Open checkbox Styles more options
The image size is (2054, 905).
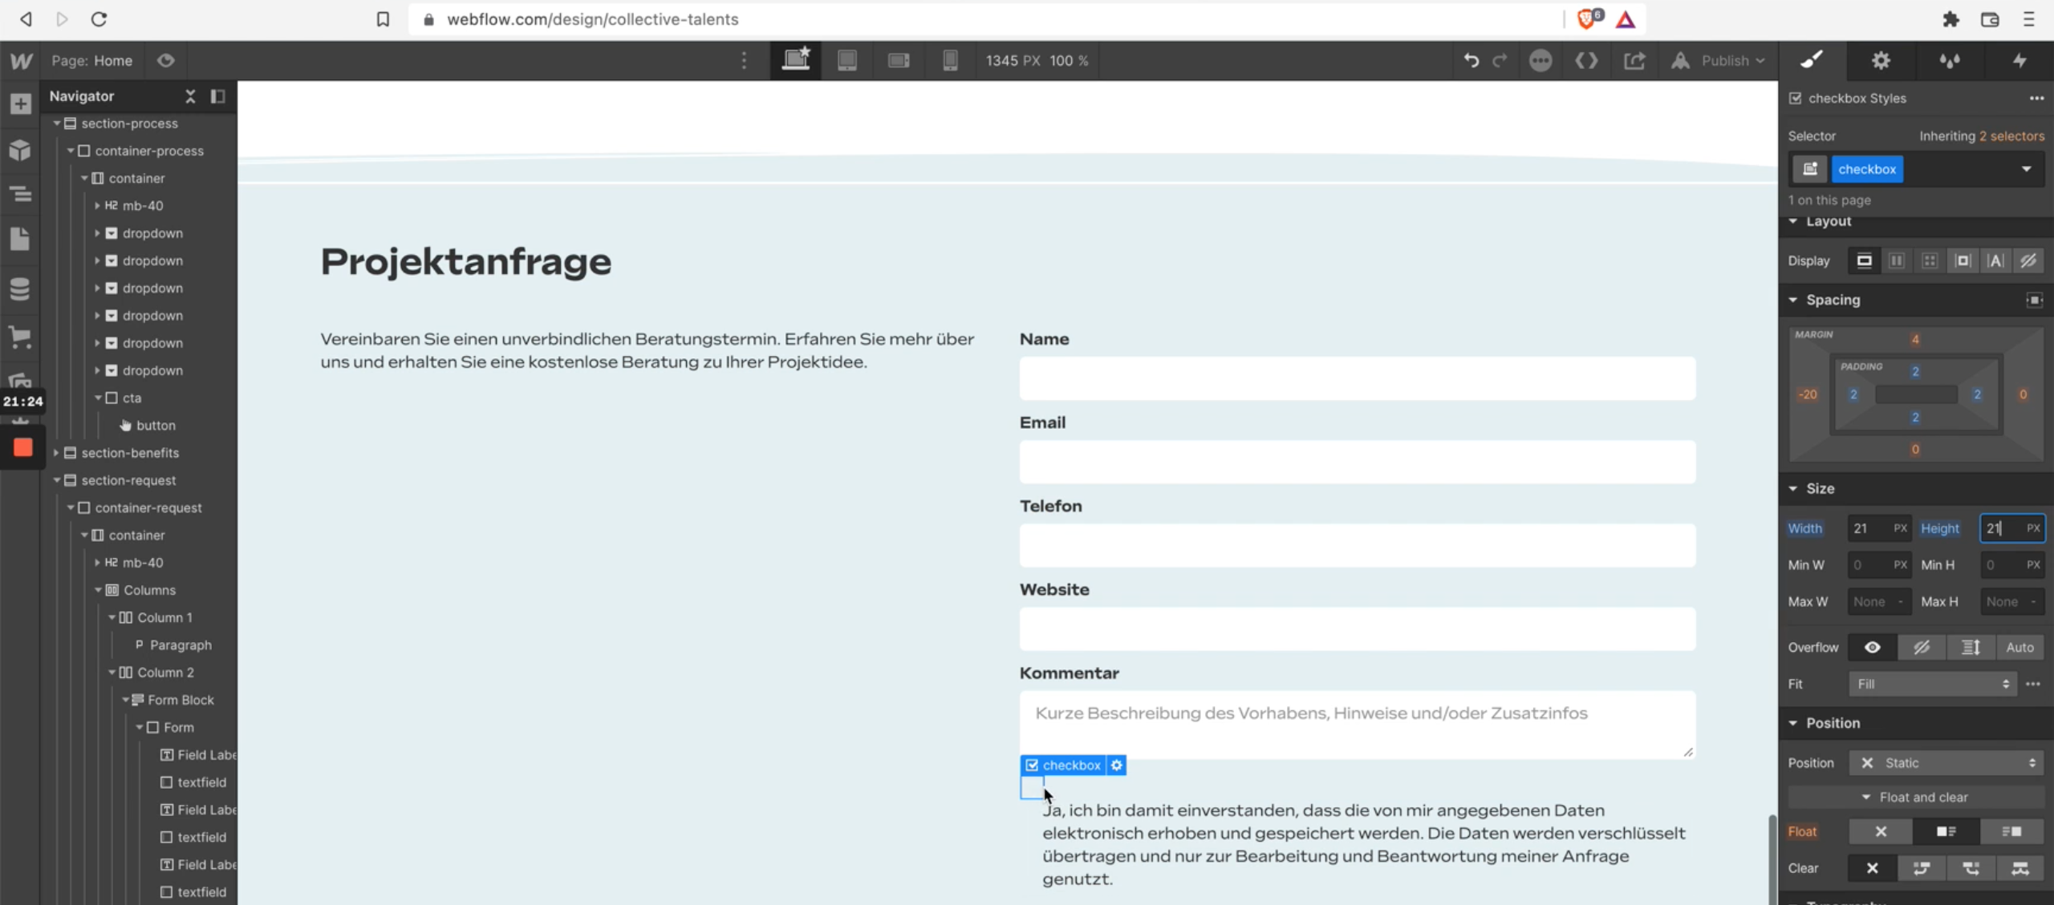(2036, 99)
